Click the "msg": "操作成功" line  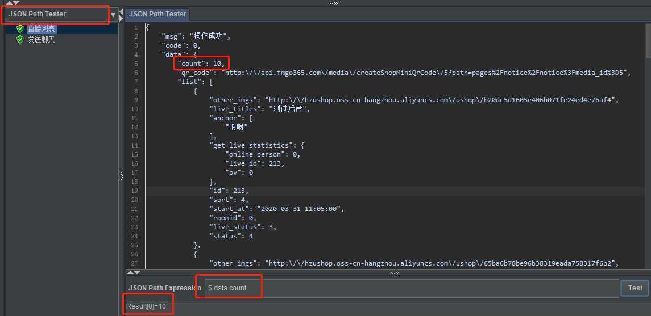pos(196,36)
